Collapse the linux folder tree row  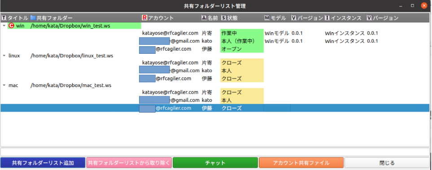[x=4, y=56]
